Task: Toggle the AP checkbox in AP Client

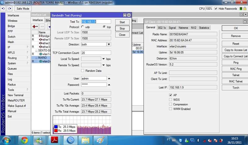Action: [170, 95]
